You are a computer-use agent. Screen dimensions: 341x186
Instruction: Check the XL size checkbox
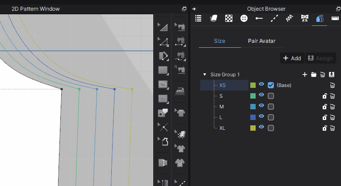coord(271,128)
